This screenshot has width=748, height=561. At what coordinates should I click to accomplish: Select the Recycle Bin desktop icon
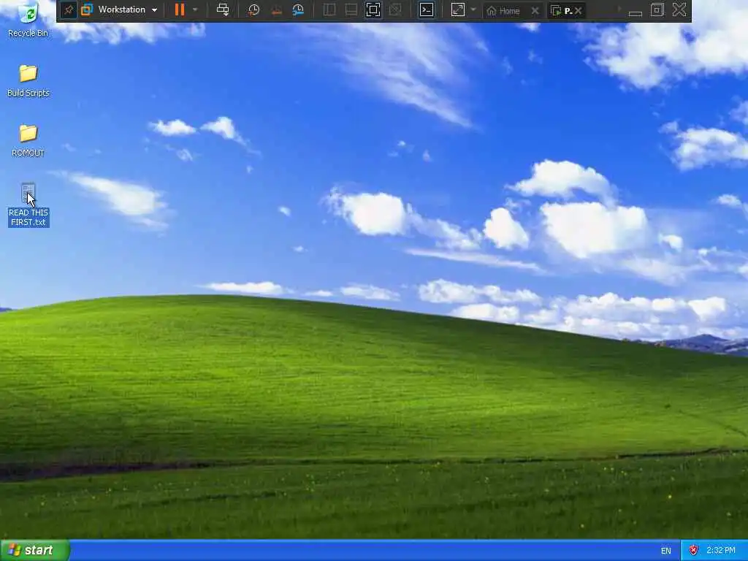click(x=28, y=20)
